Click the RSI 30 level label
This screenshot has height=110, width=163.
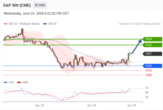coord(147,97)
